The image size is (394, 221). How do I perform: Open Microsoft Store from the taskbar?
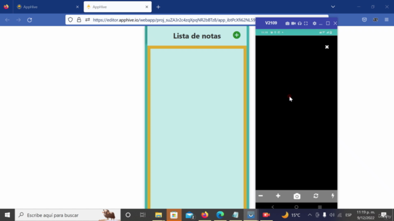(174, 215)
